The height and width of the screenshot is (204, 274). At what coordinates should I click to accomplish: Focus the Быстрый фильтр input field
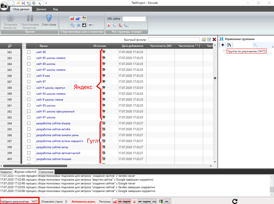click(x=174, y=40)
